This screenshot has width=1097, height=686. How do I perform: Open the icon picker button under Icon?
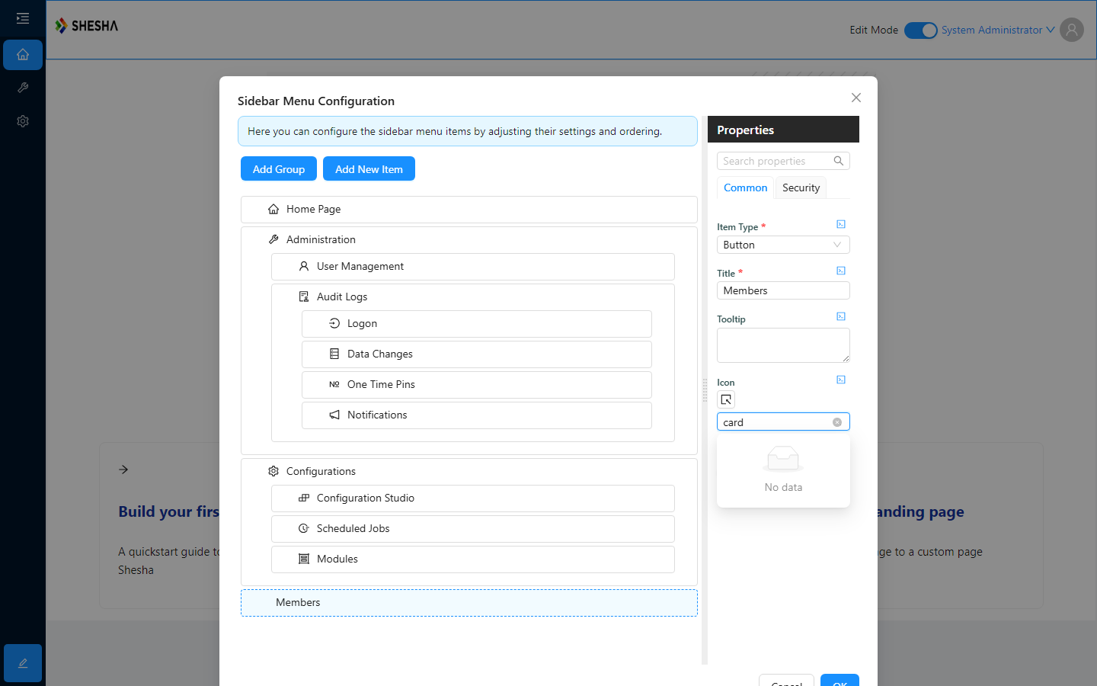point(726,399)
